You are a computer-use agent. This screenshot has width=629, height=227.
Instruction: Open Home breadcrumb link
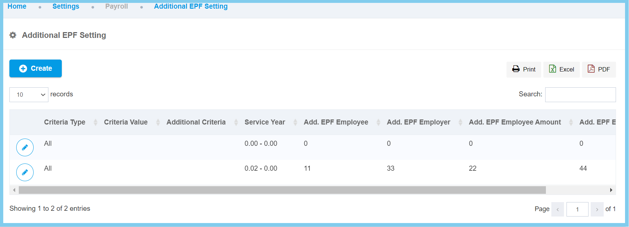point(17,6)
